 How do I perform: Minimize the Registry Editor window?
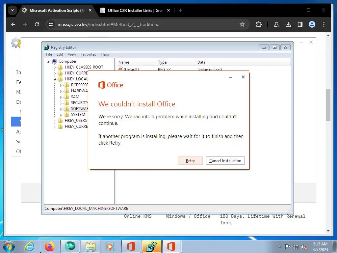point(264,47)
